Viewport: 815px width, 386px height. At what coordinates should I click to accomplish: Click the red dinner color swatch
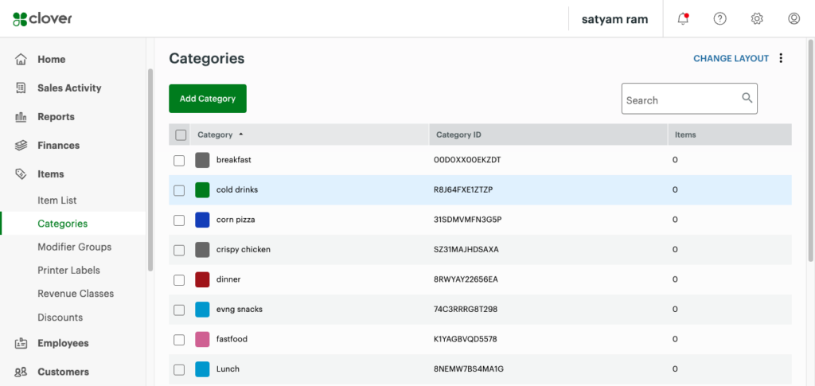pyautogui.click(x=202, y=279)
